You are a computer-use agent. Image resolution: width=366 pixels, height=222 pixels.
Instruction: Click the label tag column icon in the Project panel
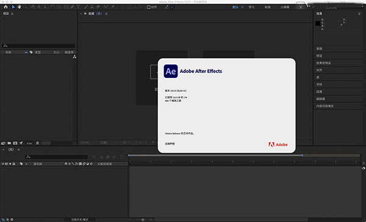coord(31,52)
